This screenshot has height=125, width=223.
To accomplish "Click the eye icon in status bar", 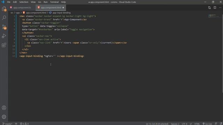I will (x=16, y=124).
